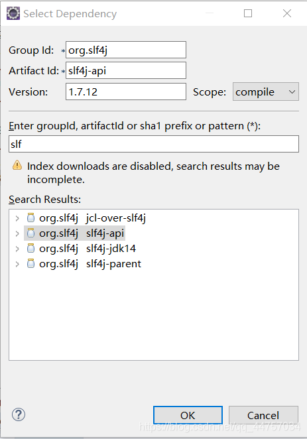Click the warning icon for index downloads
Screen dimensions: 307x439
click(x=17, y=166)
